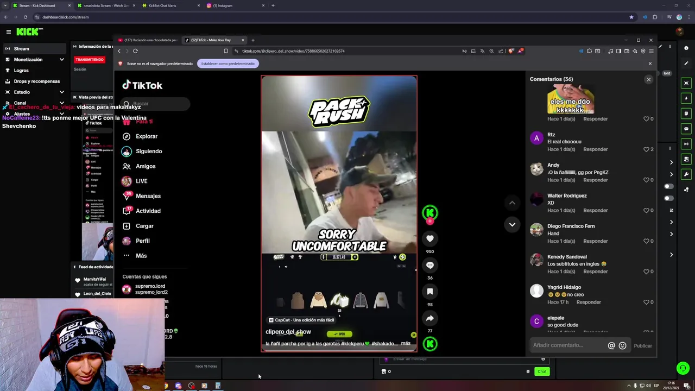Click the Publicar comment button
Image resolution: width=695 pixels, height=391 pixels.
(643, 346)
